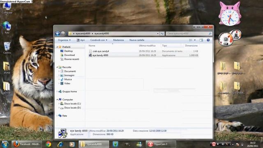Open the view options dropdown arrow
Viewport: 263px width, 148px height.
pyautogui.click(x=195, y=40)
